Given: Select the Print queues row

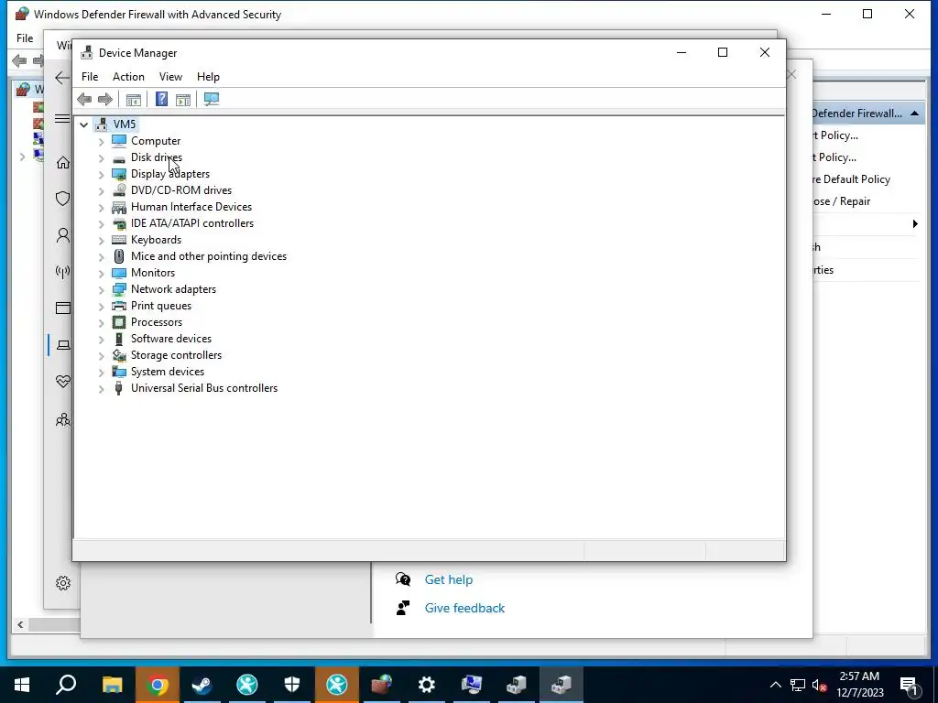Looking at the screenshot, I should tap(161, 306).
